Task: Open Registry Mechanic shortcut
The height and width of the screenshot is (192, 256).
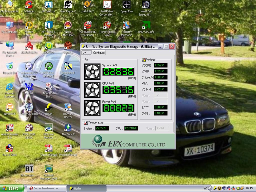Action: coord(126,29)
